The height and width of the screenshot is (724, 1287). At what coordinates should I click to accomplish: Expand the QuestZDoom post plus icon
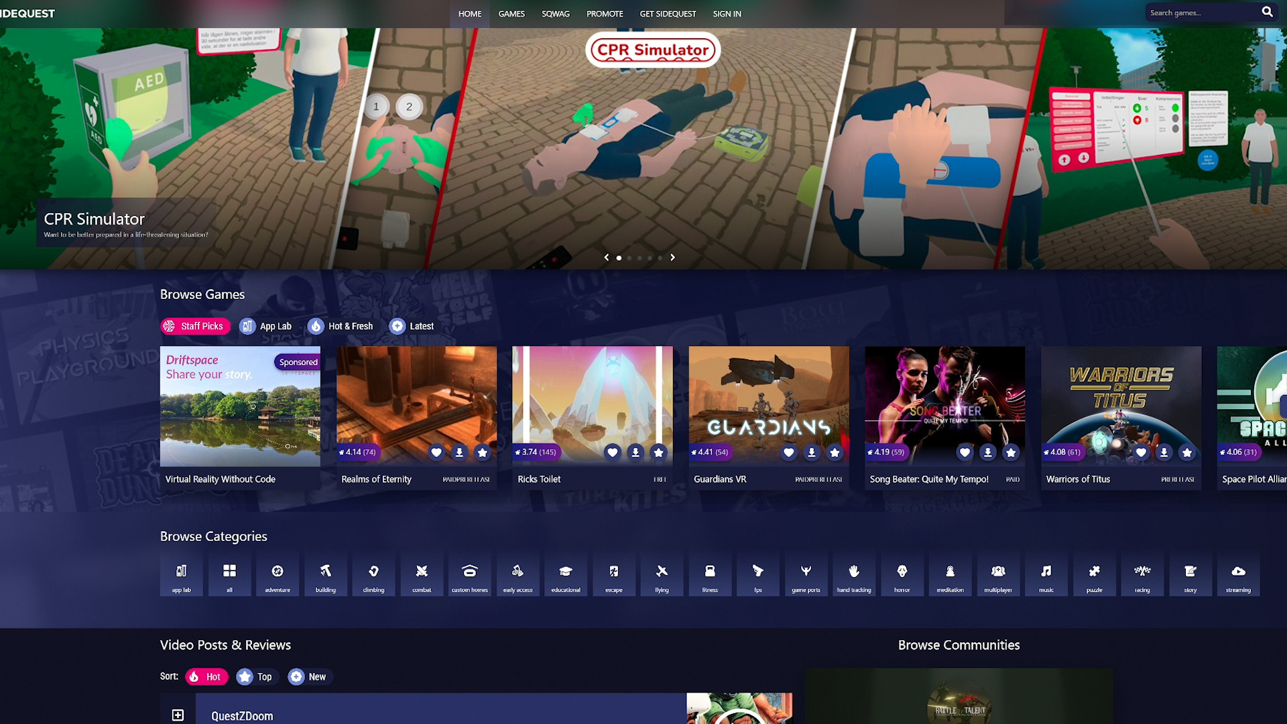click(x=178, y=715)
